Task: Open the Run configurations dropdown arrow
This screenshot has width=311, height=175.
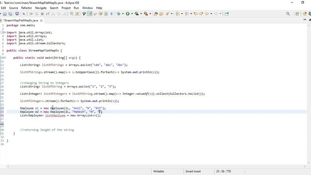Action: [x=132, y=14]
